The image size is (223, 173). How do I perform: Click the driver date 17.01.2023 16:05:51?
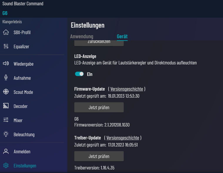point(123,145)
